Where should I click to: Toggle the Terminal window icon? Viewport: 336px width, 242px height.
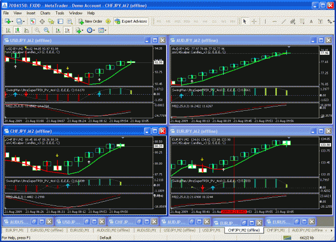click(60, 22)
